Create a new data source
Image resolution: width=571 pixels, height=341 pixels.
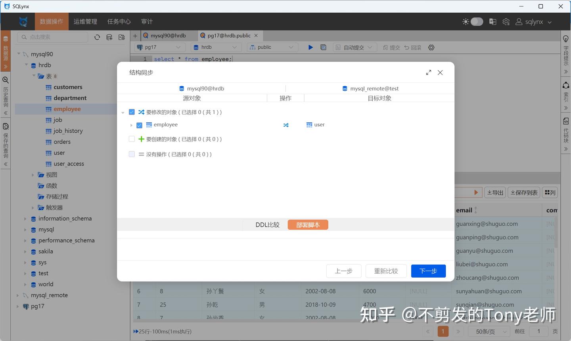tap(109, 37)
